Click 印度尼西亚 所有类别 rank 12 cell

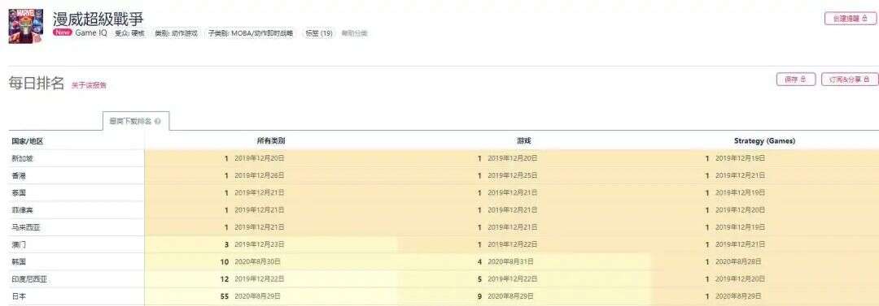271,278
